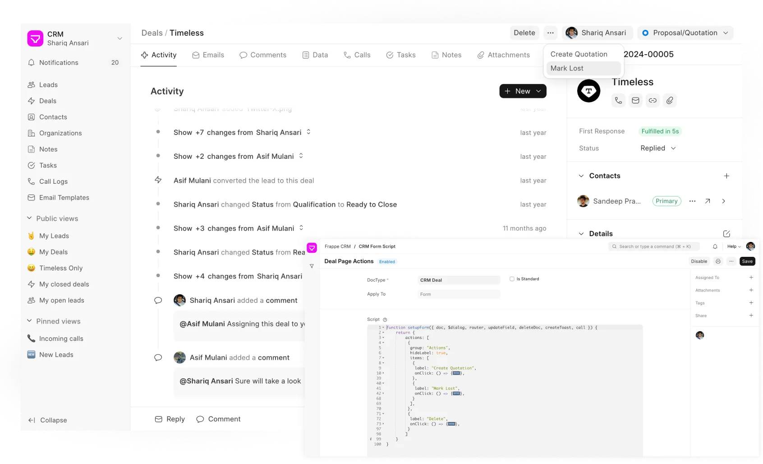Click the attachment paperclip icon under Timeless
This screenshot has height=464, width=763.
[x=670, y=100]
